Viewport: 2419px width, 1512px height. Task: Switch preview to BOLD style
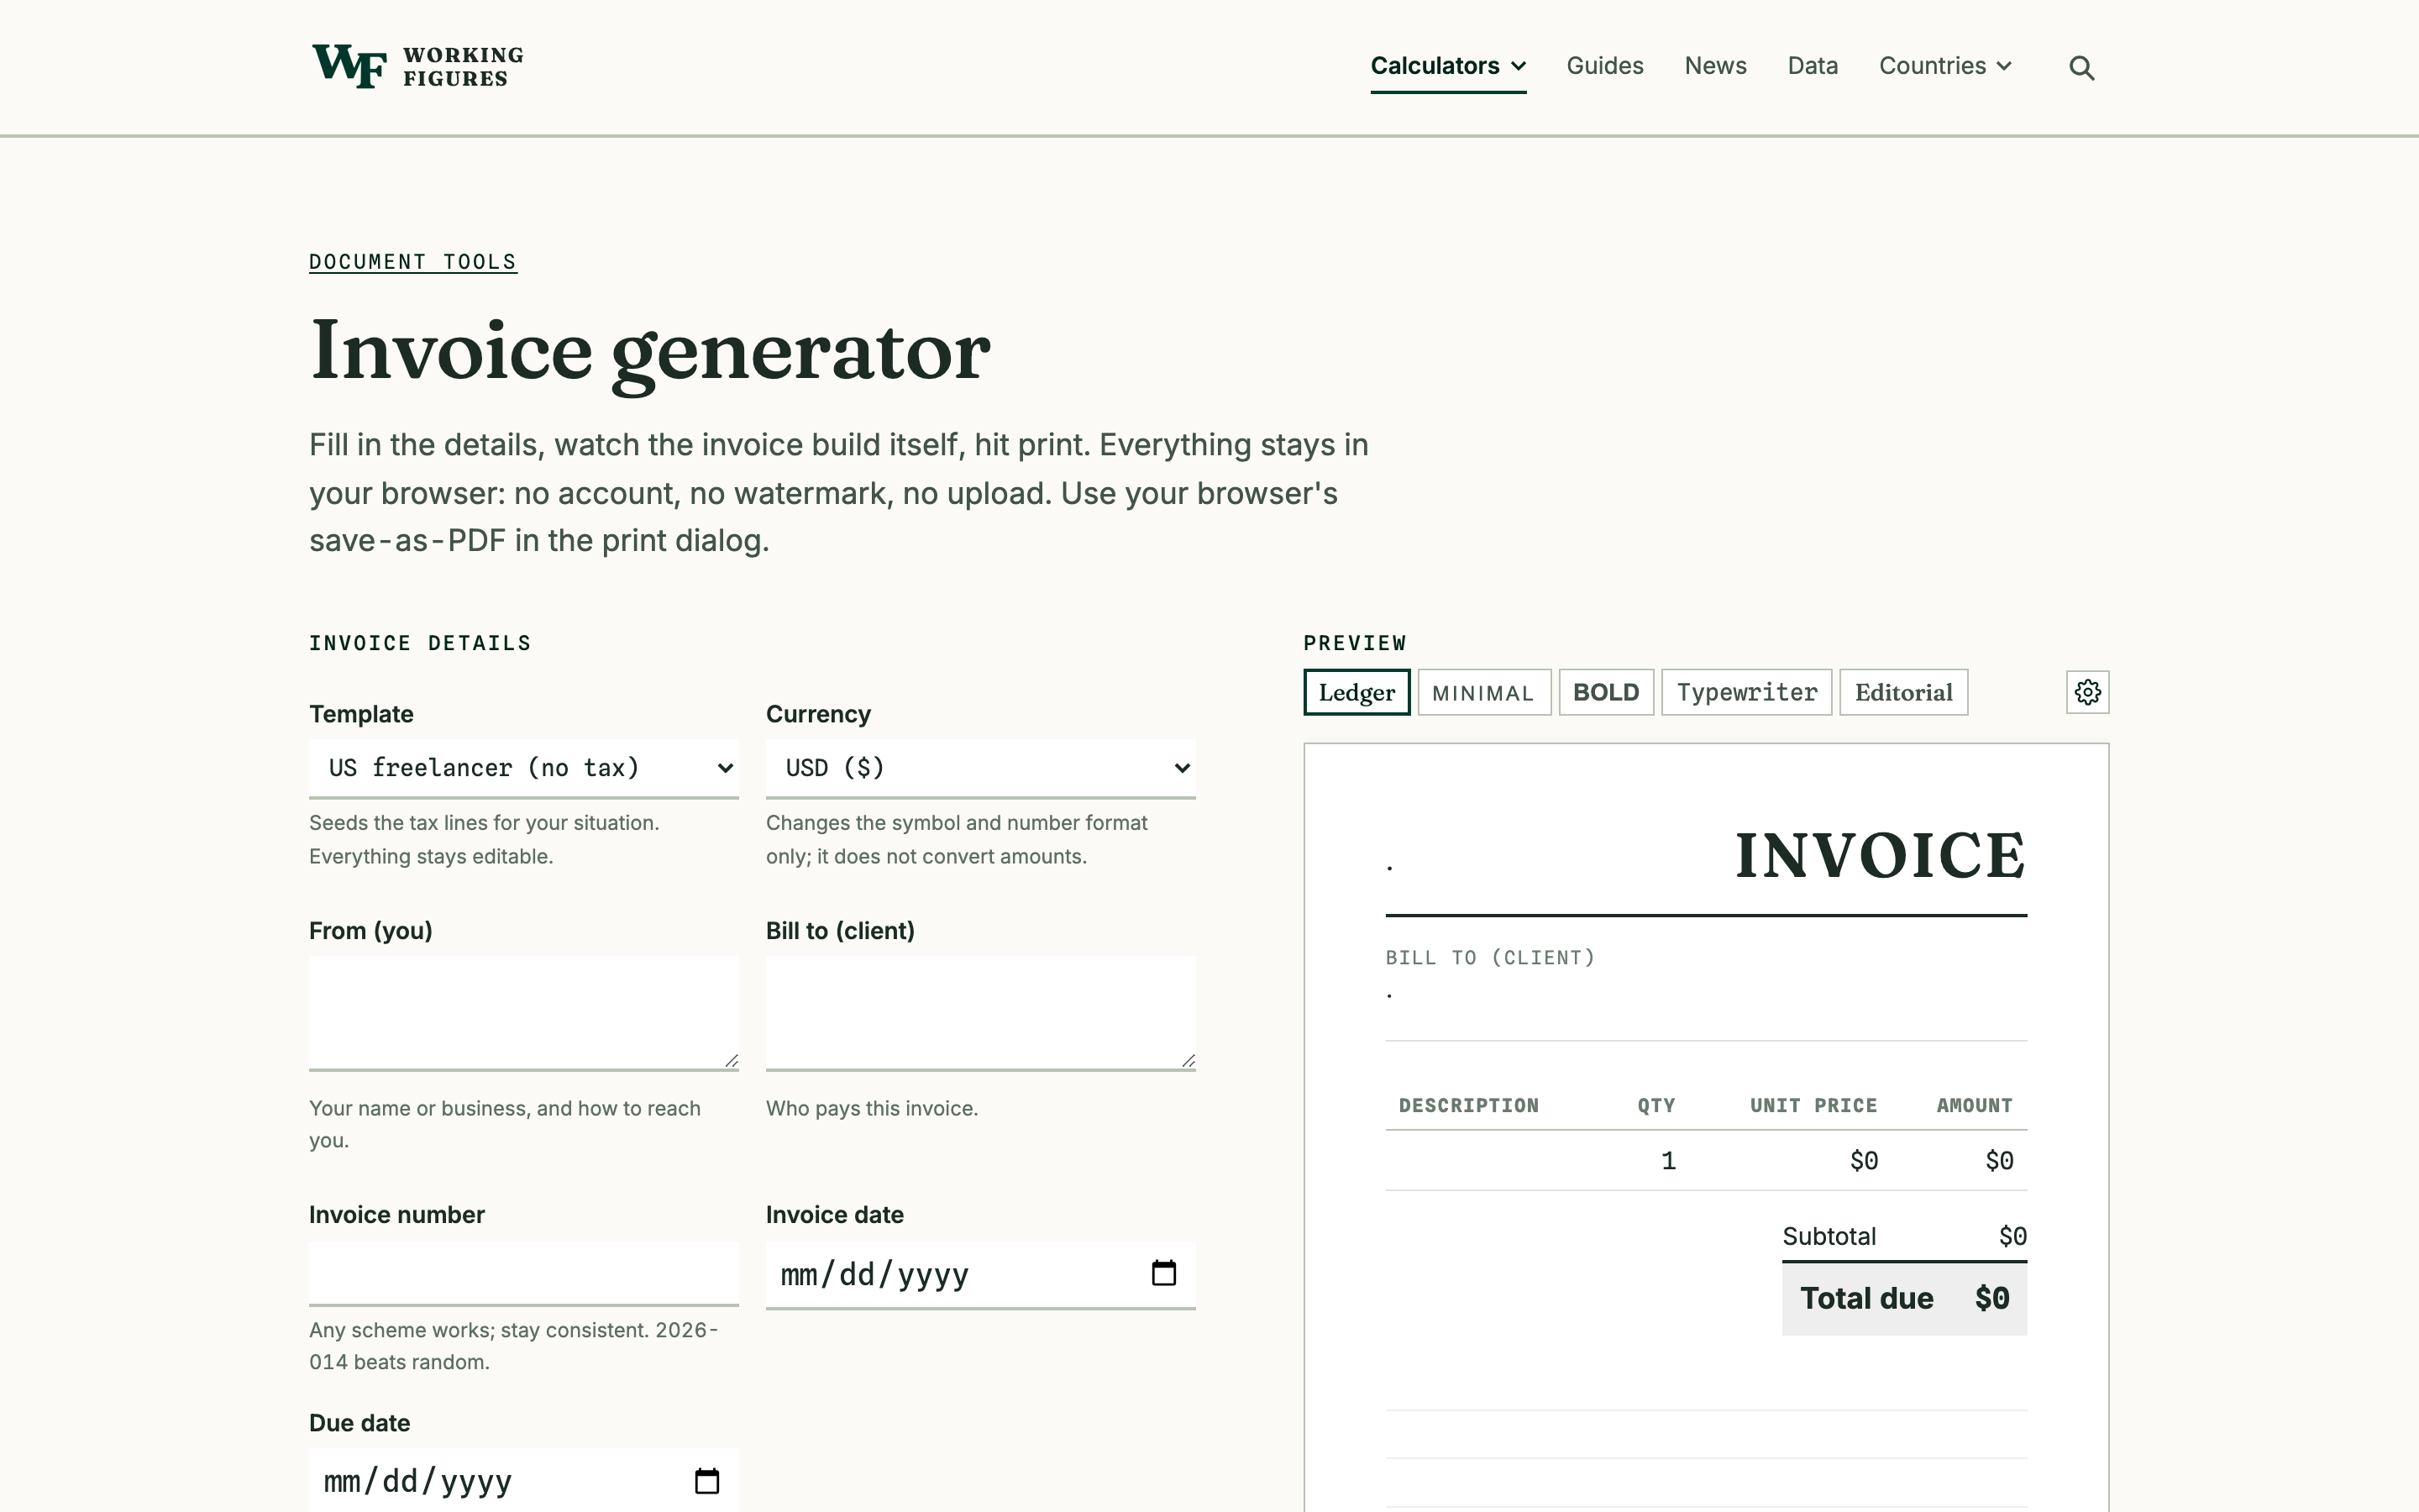[x=1605, y=692]
